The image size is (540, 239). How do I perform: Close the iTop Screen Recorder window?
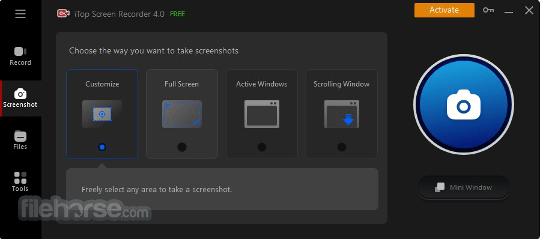[529, 10]
